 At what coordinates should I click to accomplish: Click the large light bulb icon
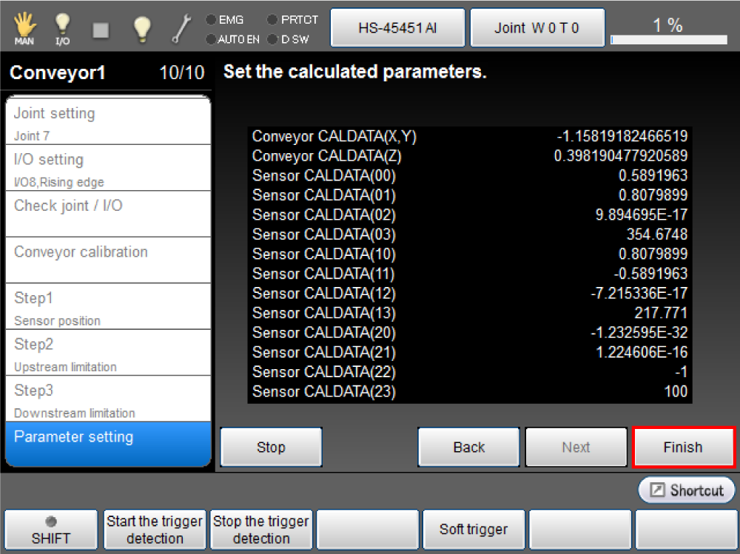click(x=141, y=28)
